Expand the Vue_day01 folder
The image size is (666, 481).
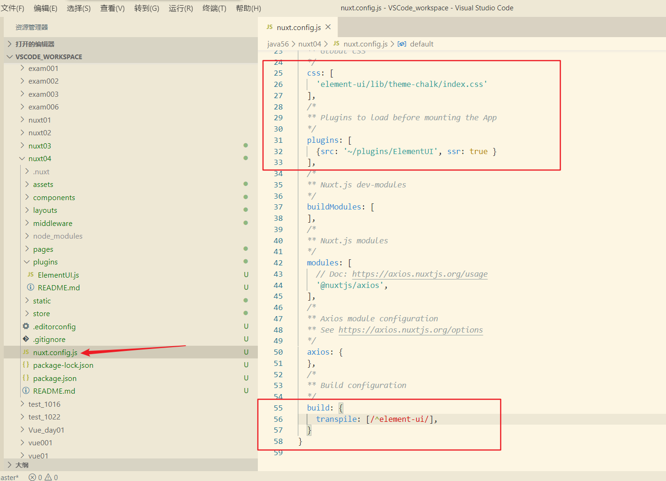[x=22, y=430]
